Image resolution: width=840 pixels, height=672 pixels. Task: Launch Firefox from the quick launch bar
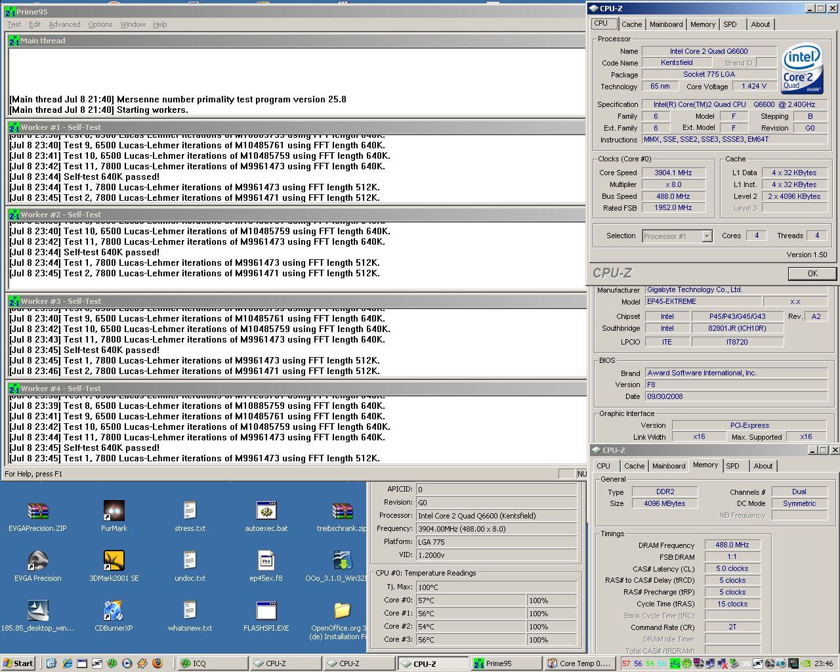(x=157, y=663)
